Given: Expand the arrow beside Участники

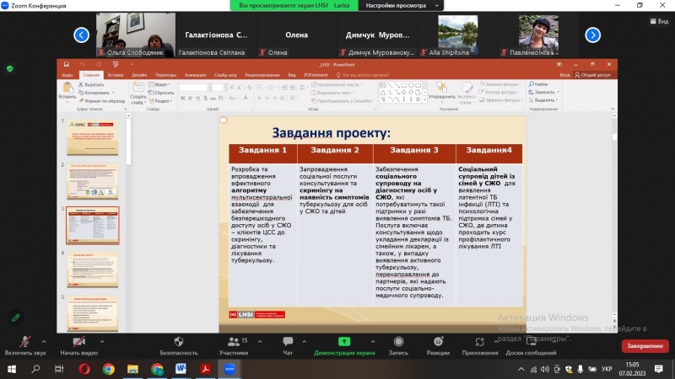Looking at the screenshot, I should tap(260, 342).
